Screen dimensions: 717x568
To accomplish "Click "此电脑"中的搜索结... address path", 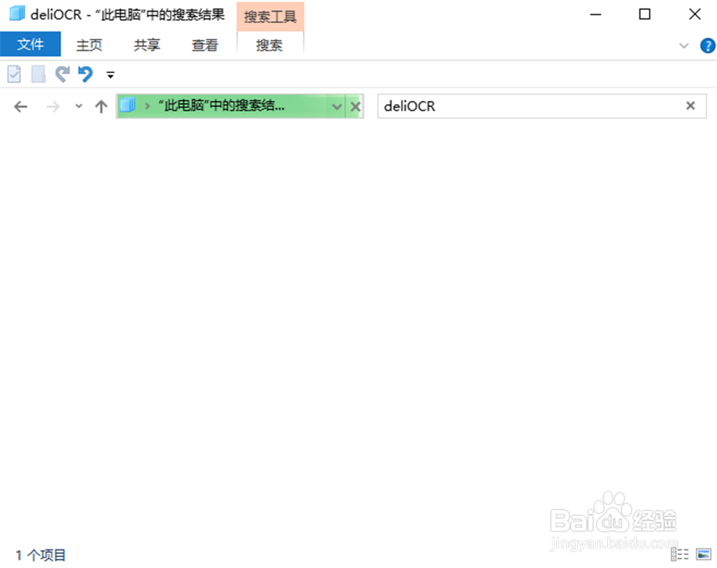I will click(x=222, y=106).
